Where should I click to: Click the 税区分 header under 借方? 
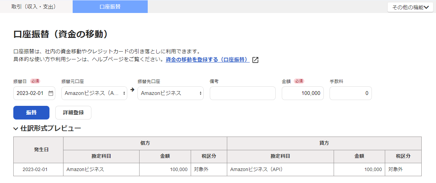[x=209, y=156]
